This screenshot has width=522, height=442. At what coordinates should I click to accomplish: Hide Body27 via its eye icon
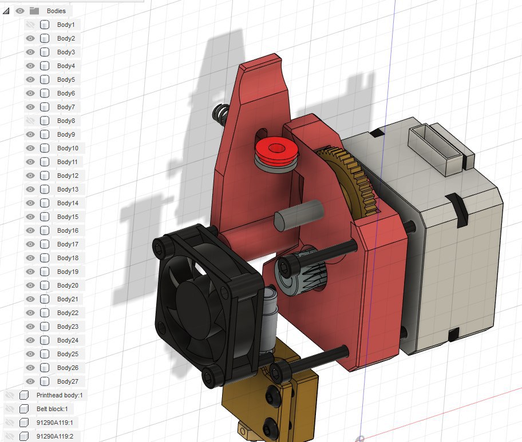click(x=30, y=381)
